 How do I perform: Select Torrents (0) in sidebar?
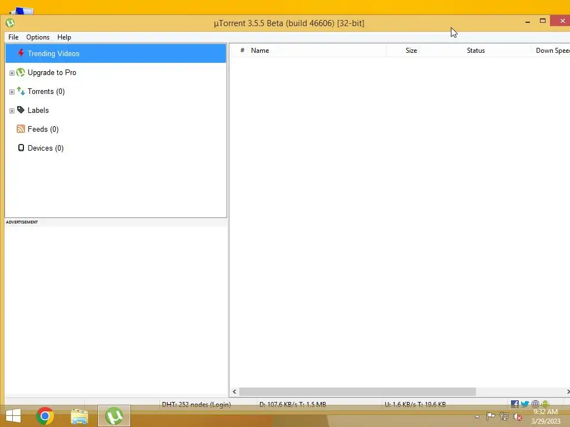[x=46, y=92]
